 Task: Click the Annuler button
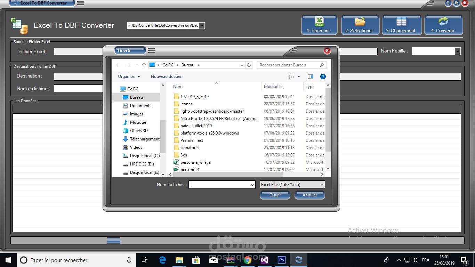click(309, 195)
